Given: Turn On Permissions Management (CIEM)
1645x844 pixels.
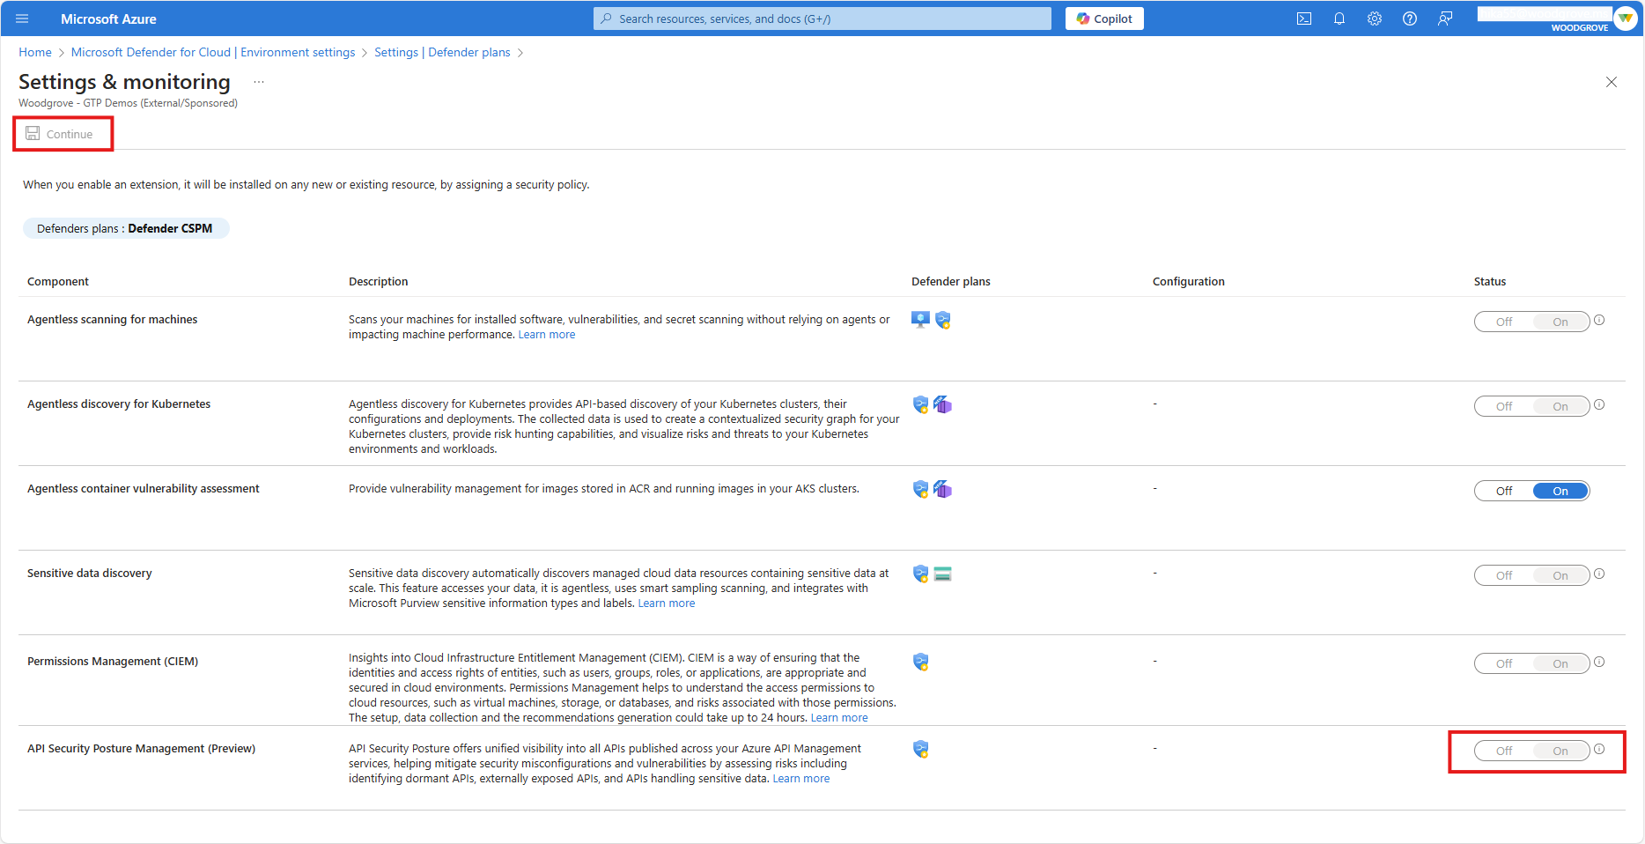Looking at the screenshot, I should (1560, 663).
